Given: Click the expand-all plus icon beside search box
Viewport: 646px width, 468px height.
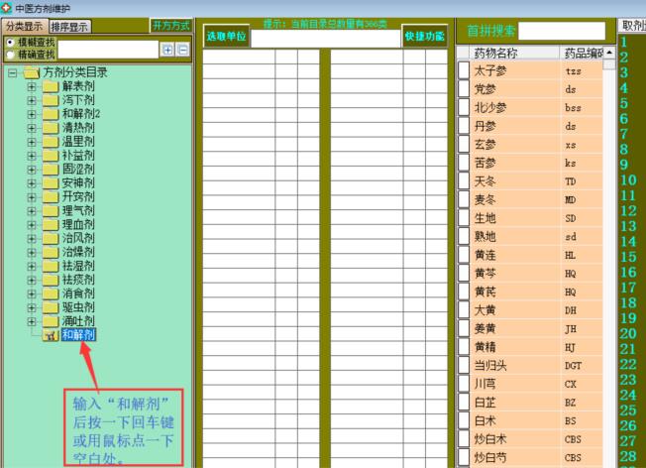Looking at the screenshot, I should pos(167,49).
